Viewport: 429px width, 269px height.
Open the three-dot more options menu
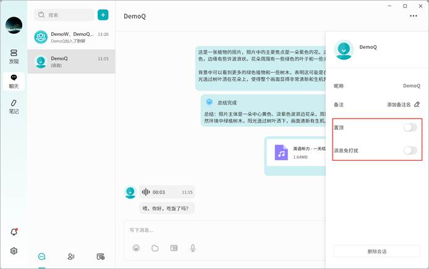click(413, 16)
